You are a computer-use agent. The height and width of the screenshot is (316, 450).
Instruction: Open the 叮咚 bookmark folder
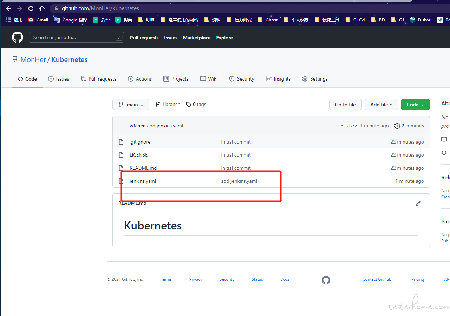146,20
